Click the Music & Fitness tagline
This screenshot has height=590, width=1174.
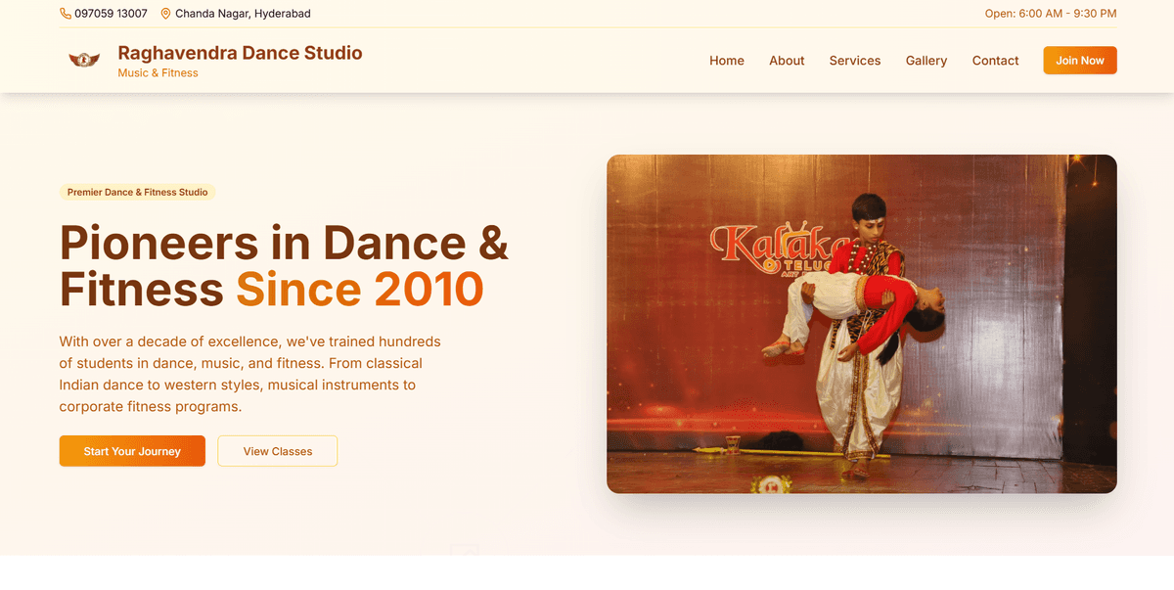[158, 73]
